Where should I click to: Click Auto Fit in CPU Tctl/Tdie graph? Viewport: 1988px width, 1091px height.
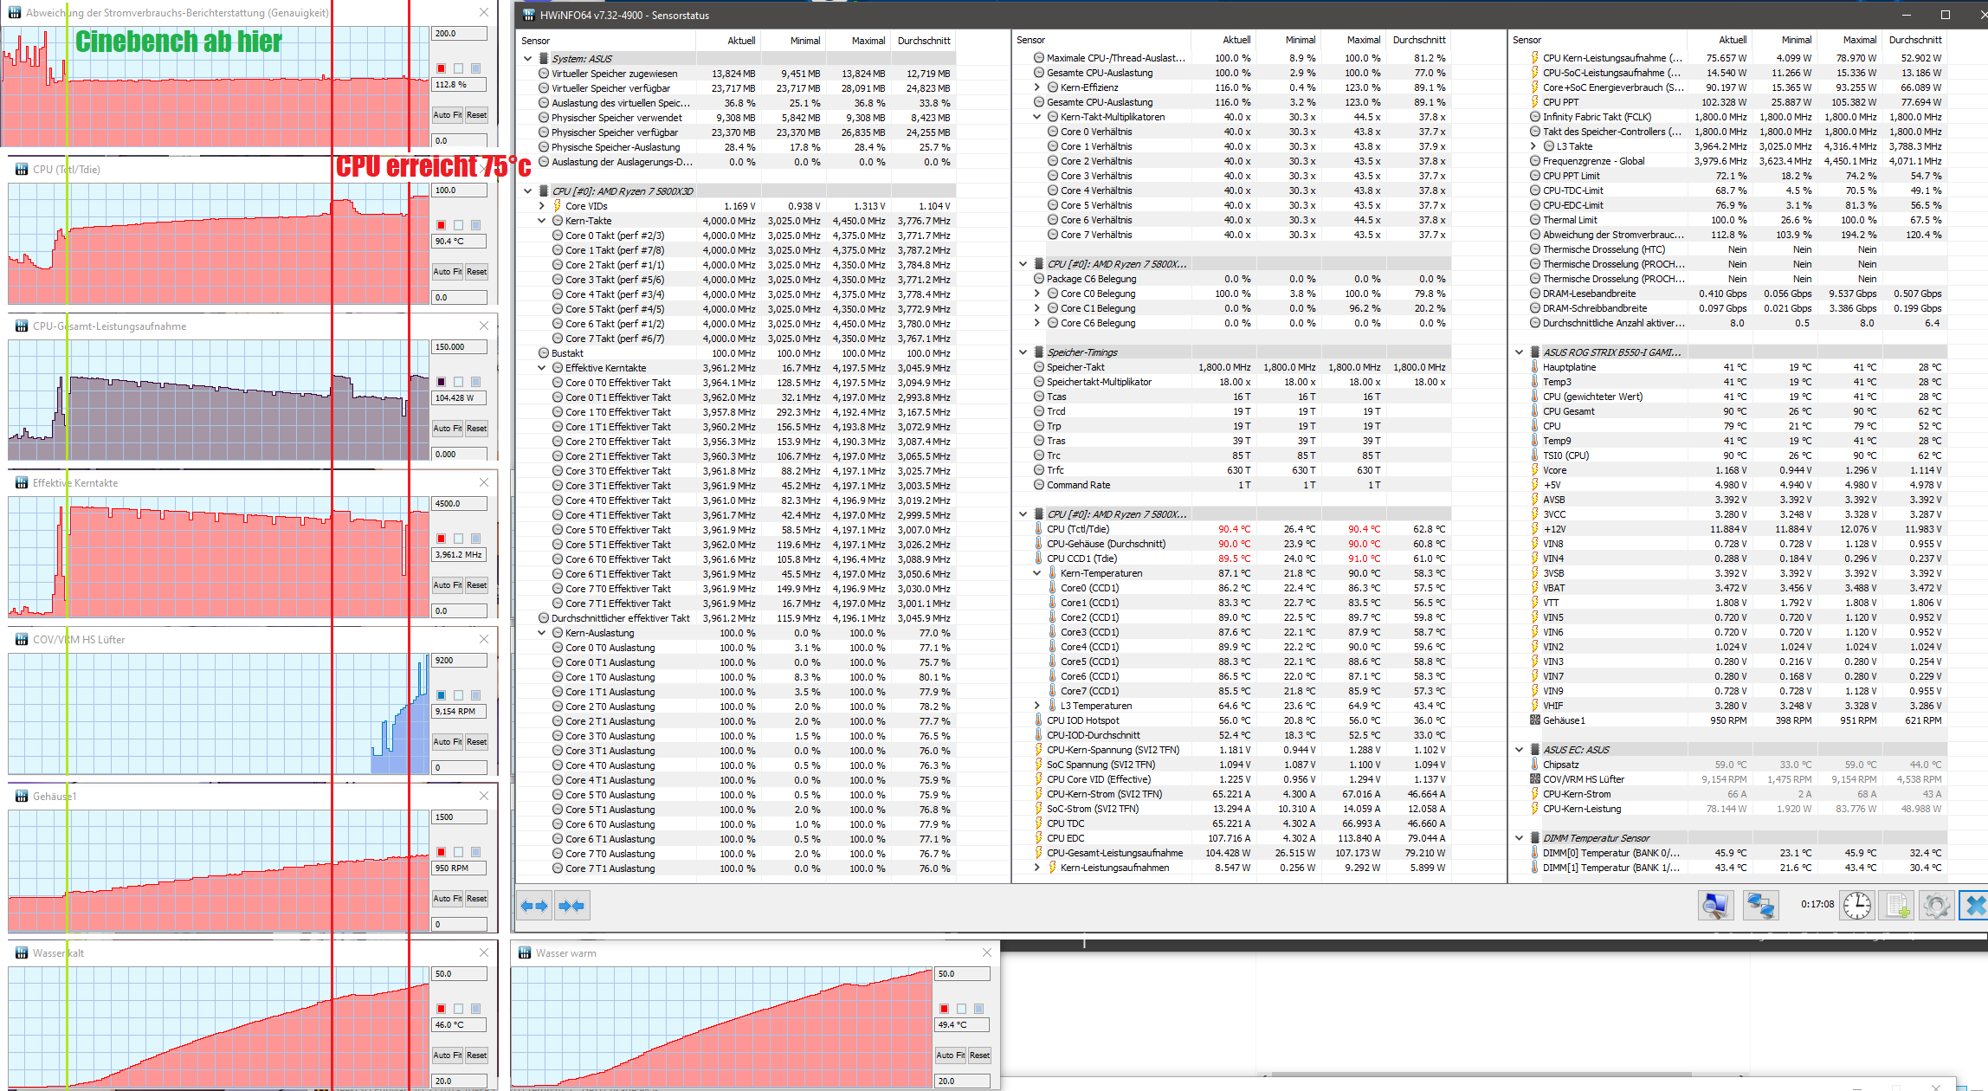coord(447,272)
